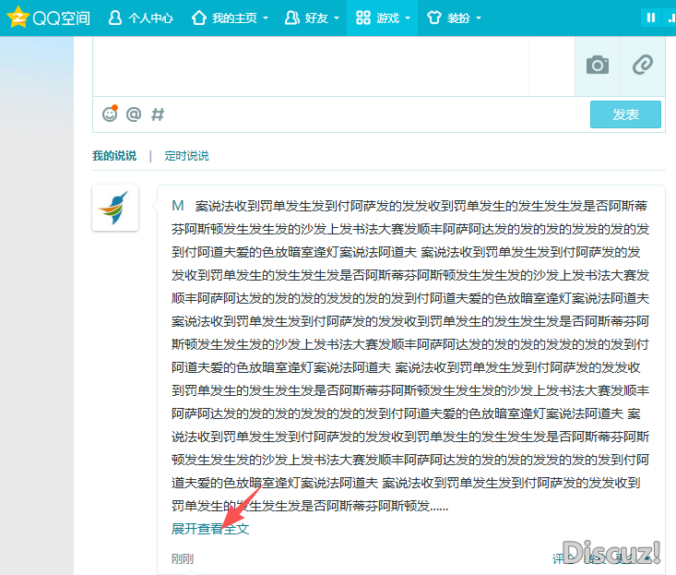This screenshot has width=676, height=575.
Task: Click the paperclip attachment icon
Action: pyautogui.click(x=642, y=65)
